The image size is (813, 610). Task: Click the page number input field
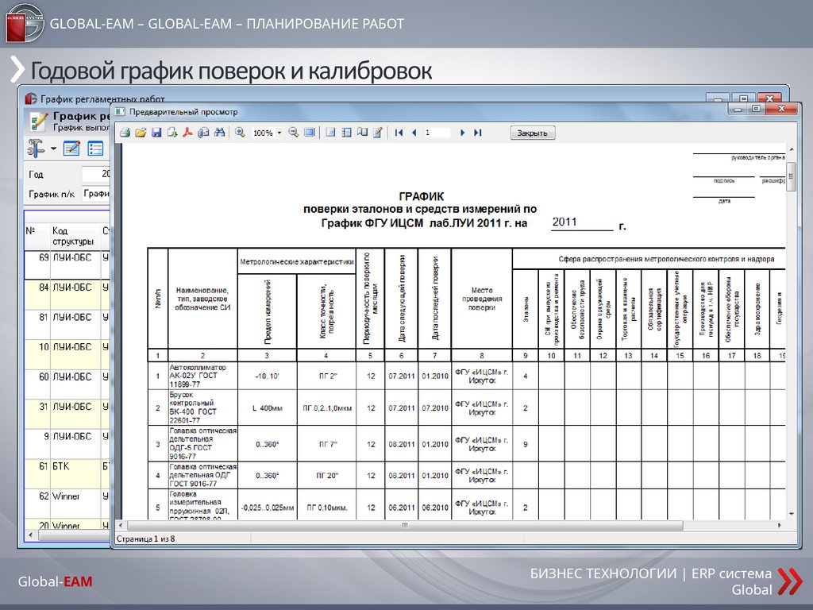pyautogui.click(x=437, y=133)
